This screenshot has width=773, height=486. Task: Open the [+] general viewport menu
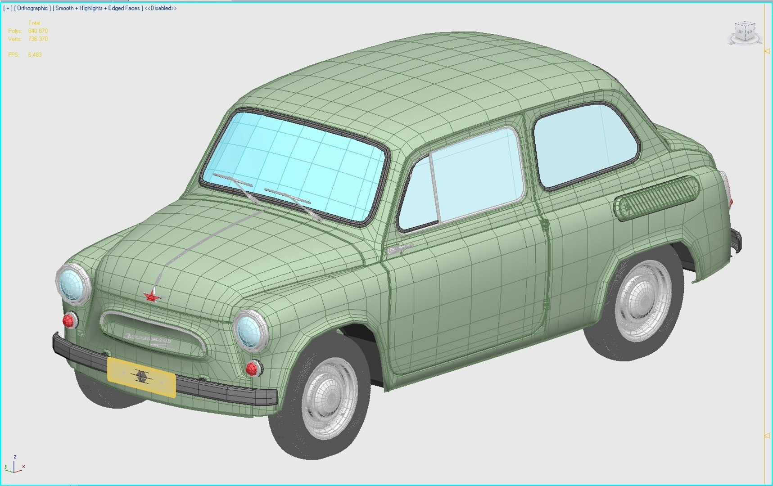coord(8,8)
